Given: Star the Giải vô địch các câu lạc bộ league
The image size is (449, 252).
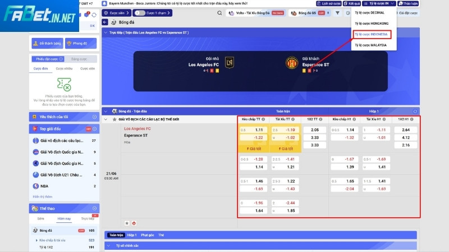Looking at the screenshot, I should click(x=114, y=119).
